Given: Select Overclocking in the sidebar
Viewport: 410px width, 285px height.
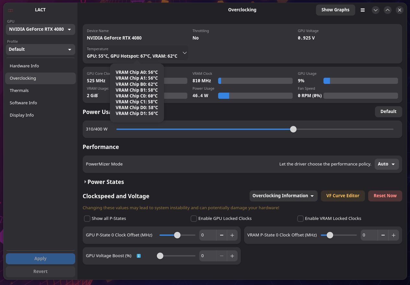Looking at the screenshot, I should tap(41, 78).
